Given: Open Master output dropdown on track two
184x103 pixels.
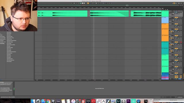Looking at the screenshot, I should click(171, 21).
